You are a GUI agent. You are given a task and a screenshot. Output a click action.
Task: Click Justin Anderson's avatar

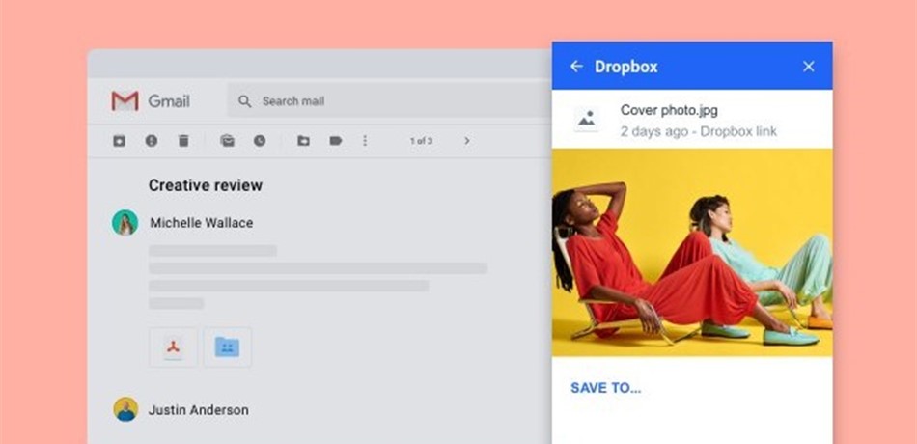pyautogui.click(x=125, y=409)
